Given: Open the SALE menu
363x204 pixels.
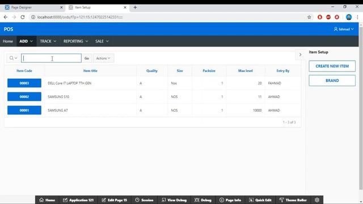Looking at the screenshot, I should click(x=102, y=41).
